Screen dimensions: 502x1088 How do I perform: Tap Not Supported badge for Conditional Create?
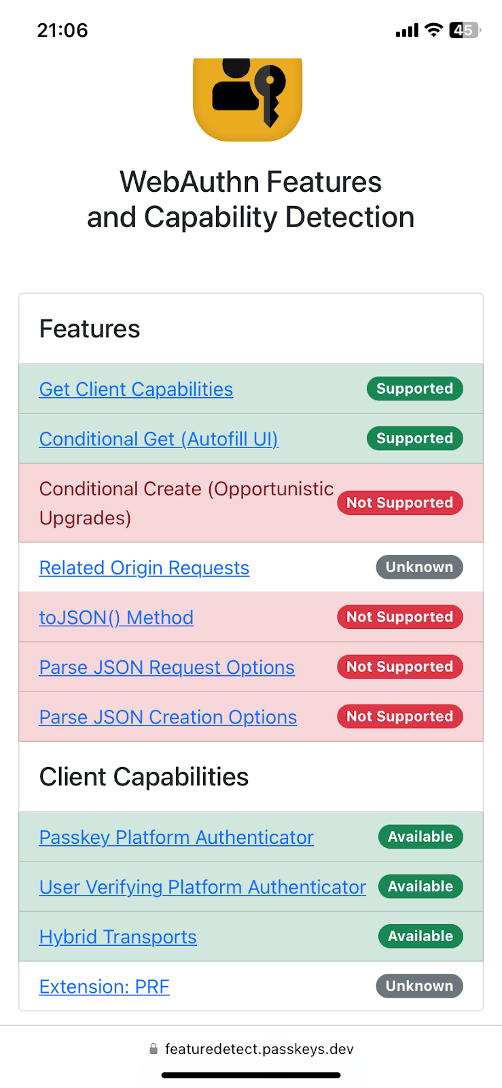[400, 503]
